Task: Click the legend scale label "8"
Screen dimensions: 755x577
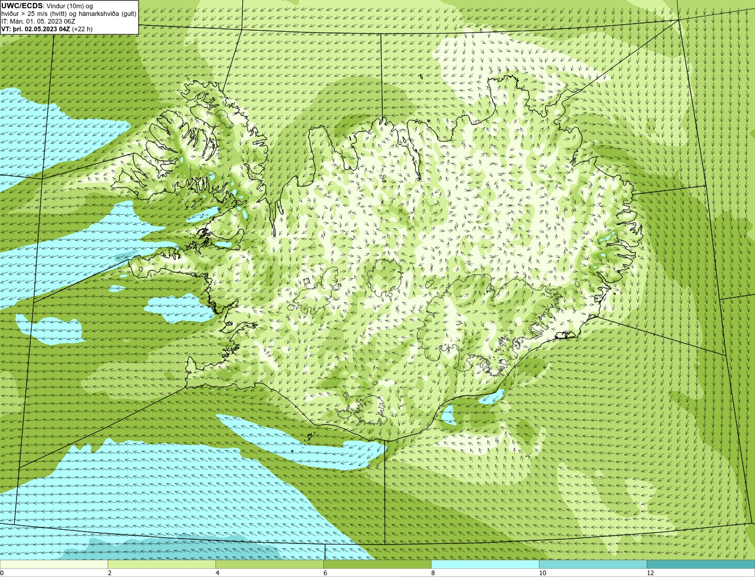Action: tap(433, 573)
